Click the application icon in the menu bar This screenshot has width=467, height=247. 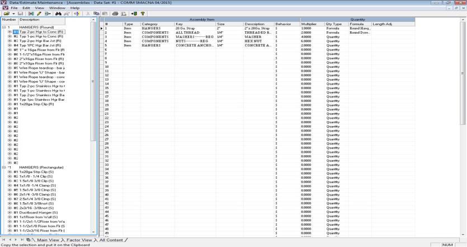(x=5, y=8)
